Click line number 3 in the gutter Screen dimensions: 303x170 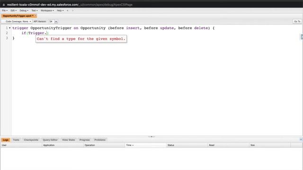7,38
